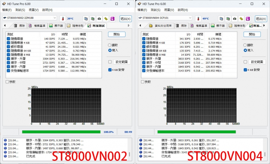Open 視圖(V) menu in right window
This screenshot has width=270, height=164.
(169, 10)
